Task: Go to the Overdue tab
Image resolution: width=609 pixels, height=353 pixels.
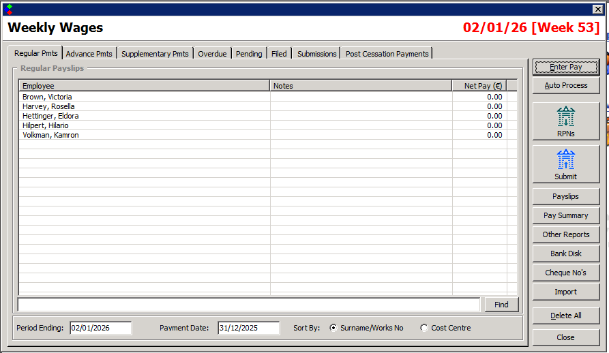Action: point(212,54)
